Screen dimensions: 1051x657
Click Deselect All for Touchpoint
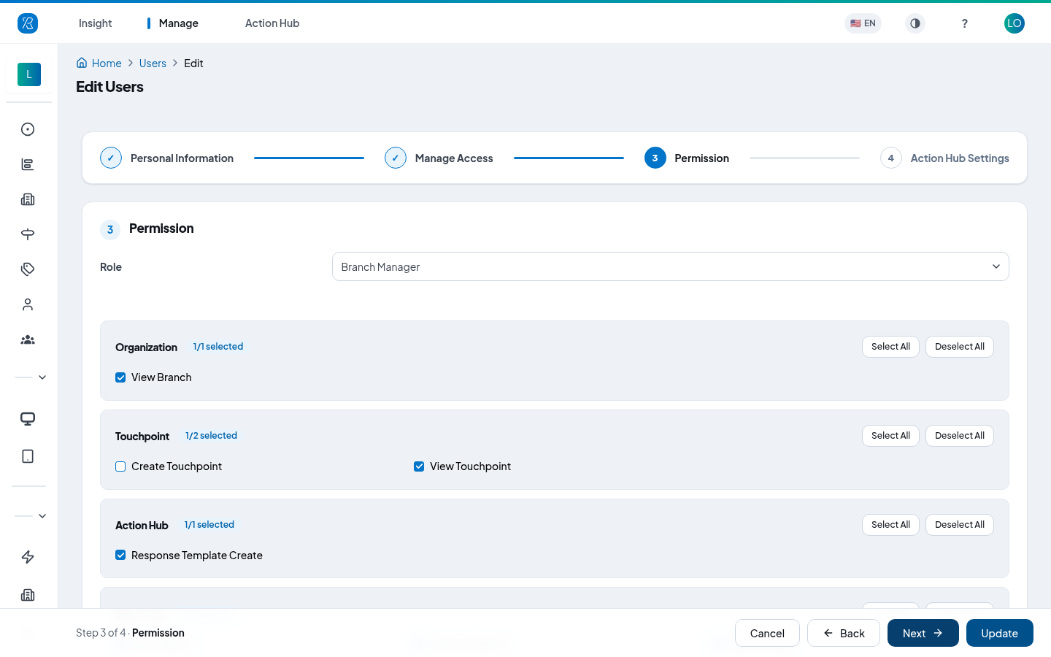(960, 436)
